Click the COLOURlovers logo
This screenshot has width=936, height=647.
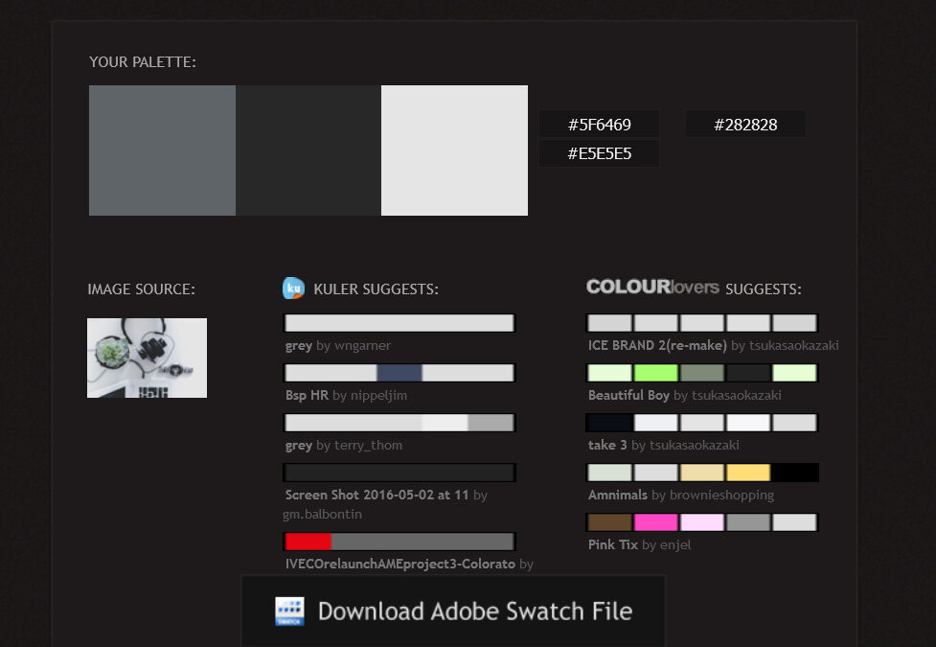coord(652,287)
